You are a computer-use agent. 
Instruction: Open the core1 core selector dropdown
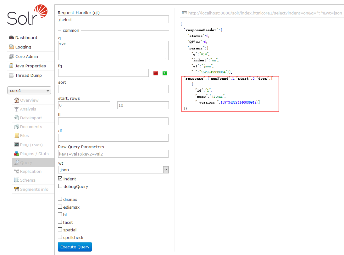(29, 91)
